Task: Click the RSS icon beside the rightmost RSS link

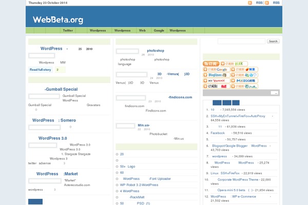Action: point(267,3)
